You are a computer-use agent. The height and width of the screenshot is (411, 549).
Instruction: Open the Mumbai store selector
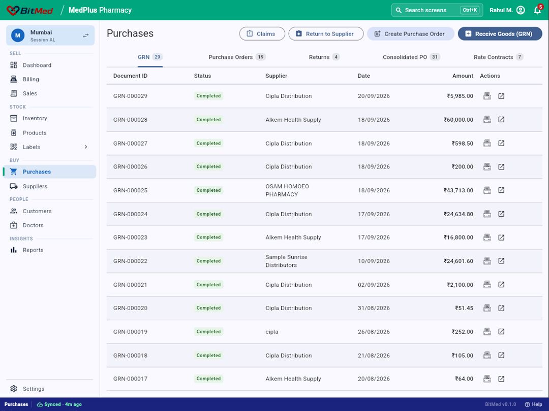coord(50,36)
